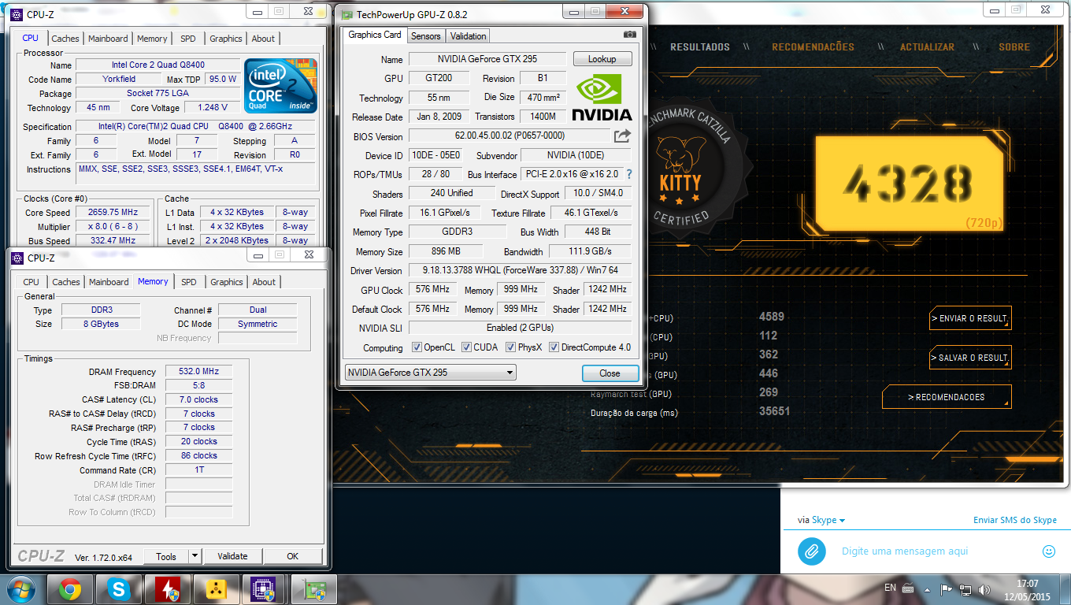Open RECOMENDACÕES in the Catzilla top menu

(813, 47)
